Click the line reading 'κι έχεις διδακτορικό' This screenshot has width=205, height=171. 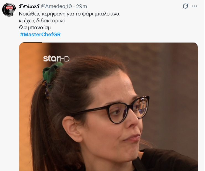click(x=42, y=21)
